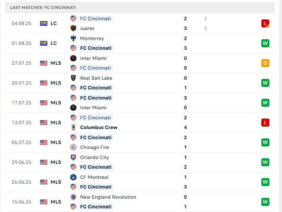The height and width of the screenshot is (212, 282).
Task: Click the Chicago Fire crest icon
Action: [73, 147]
